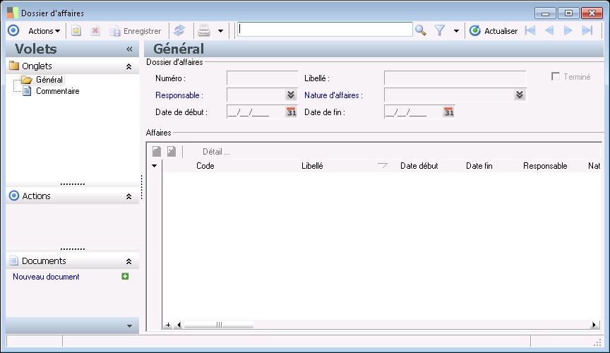Go to the first record arrow

(530, 30)
